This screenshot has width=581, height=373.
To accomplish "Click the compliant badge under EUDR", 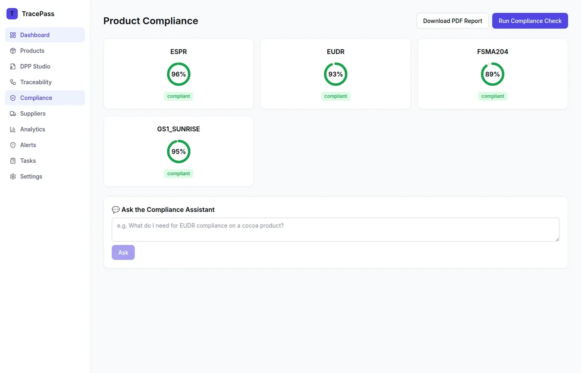I will pyautogui.click(x=336, y=96).
